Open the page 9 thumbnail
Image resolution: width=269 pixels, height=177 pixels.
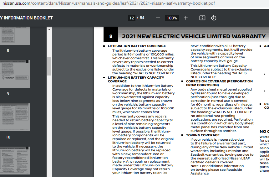click(x=15, y=74)
